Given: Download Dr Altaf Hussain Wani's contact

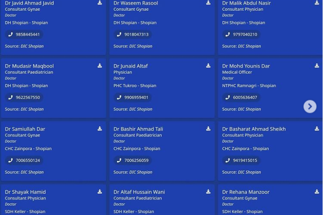Looking at the screenshot, I should tap(208, 192).
